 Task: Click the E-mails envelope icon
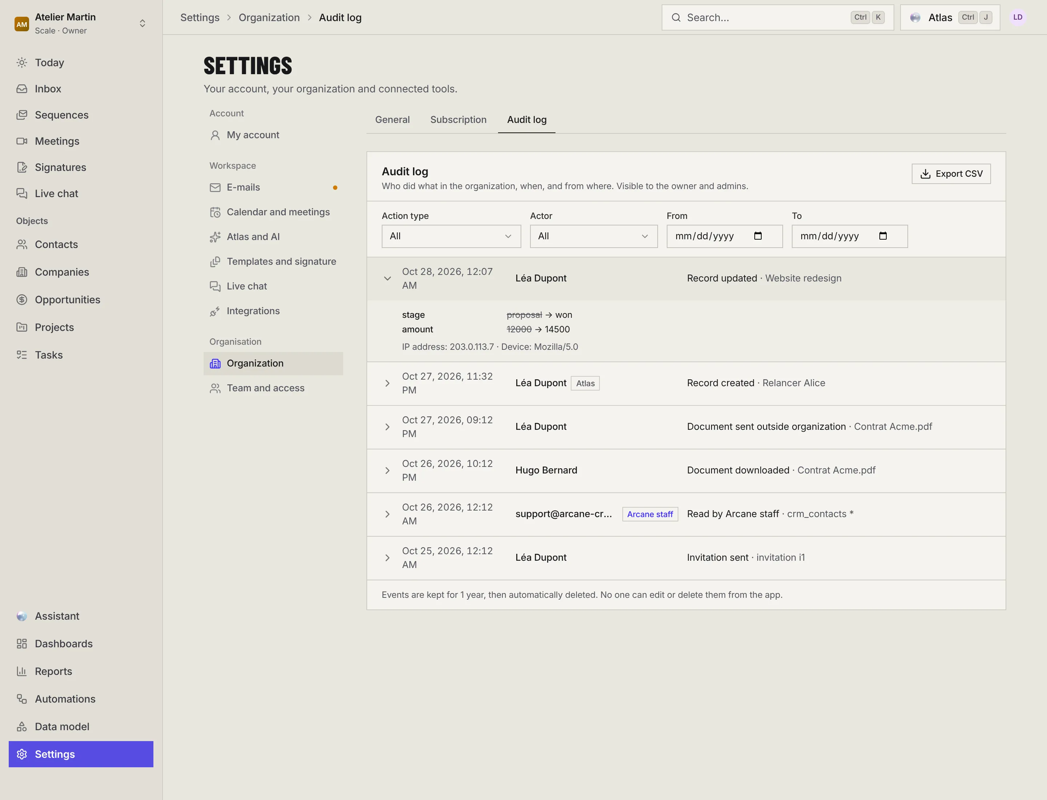[215, 188]
